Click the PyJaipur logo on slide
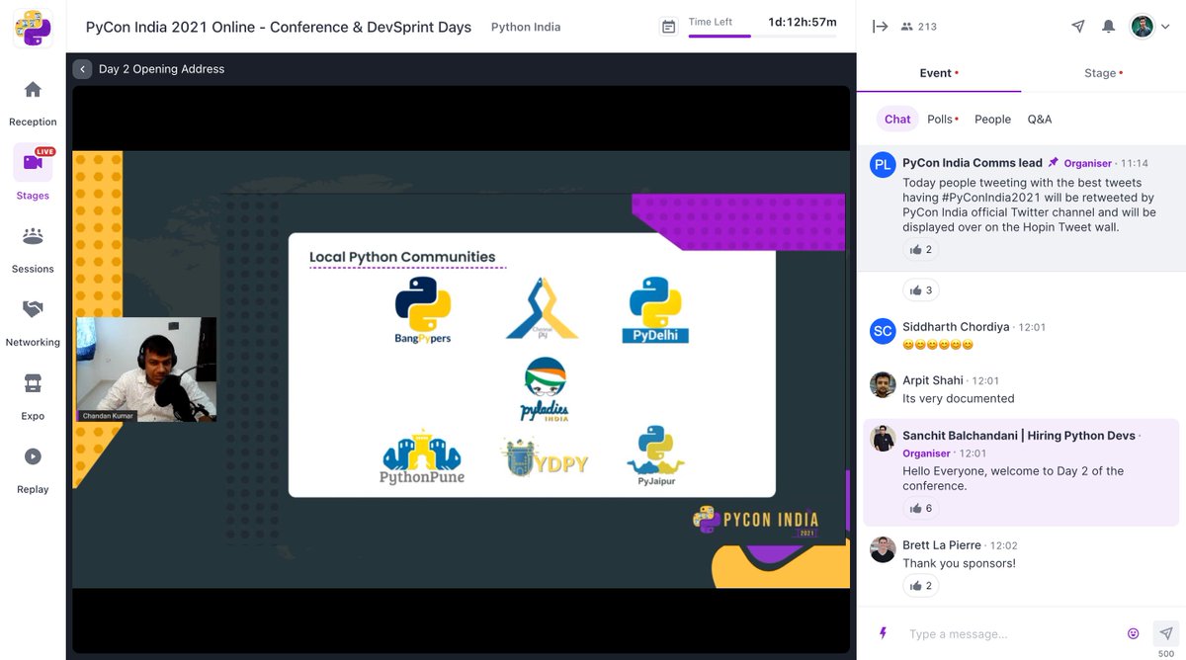The image size is (1186, 660). pyautogui.click(x=655, y=455)
